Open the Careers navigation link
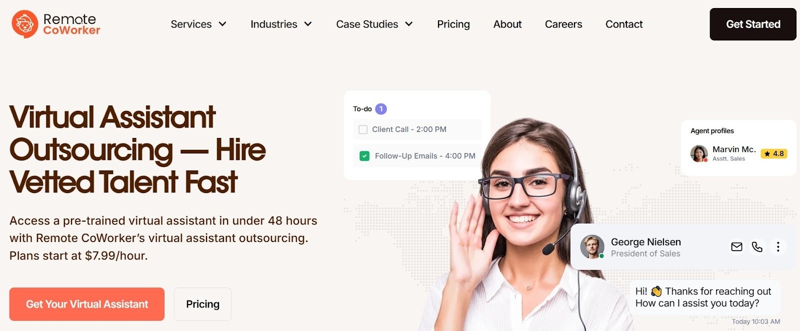The image size is (800, 331). pos(563,24)
